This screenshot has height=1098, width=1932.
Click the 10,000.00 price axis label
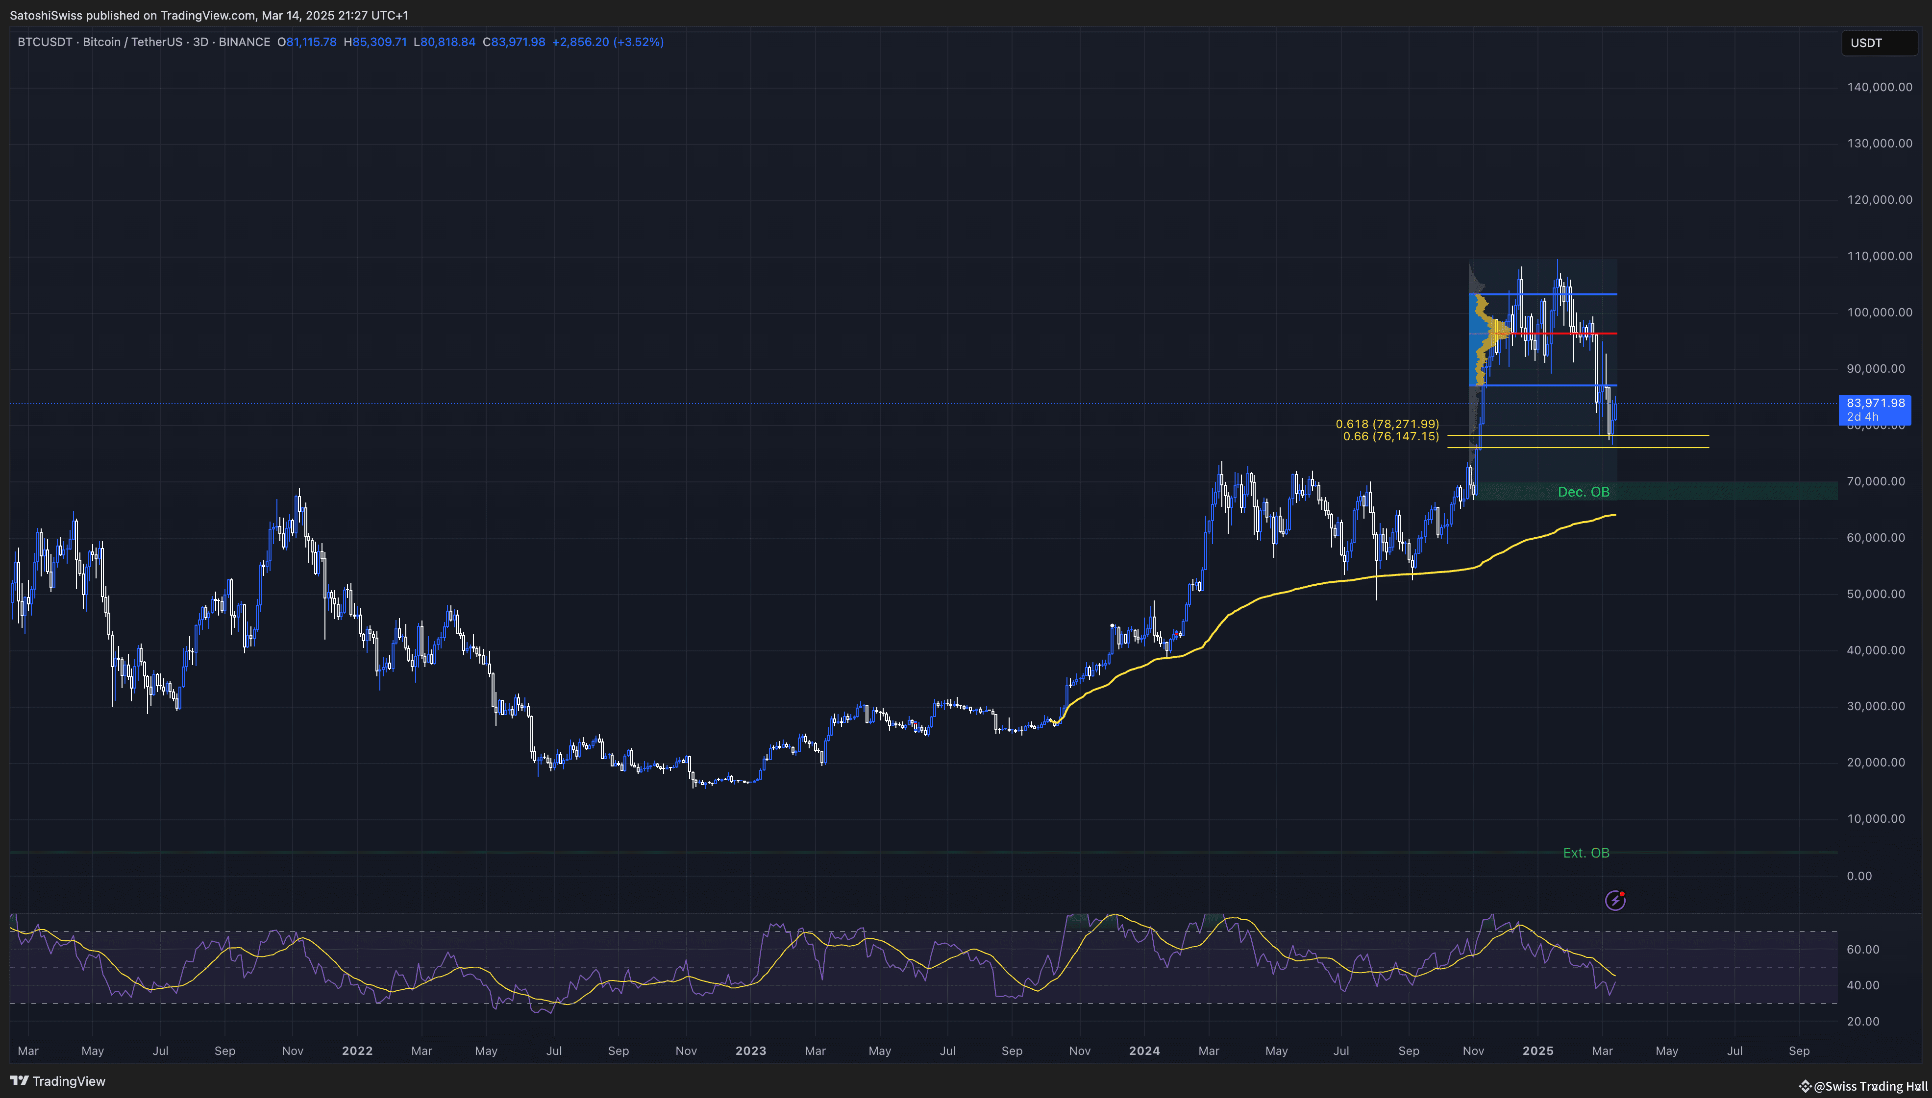tap(1876, 819)
